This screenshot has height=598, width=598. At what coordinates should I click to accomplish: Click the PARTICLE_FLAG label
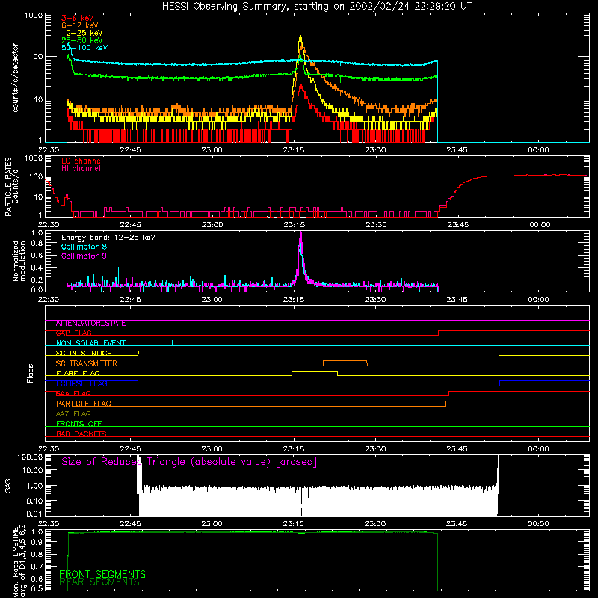[84, 404]
